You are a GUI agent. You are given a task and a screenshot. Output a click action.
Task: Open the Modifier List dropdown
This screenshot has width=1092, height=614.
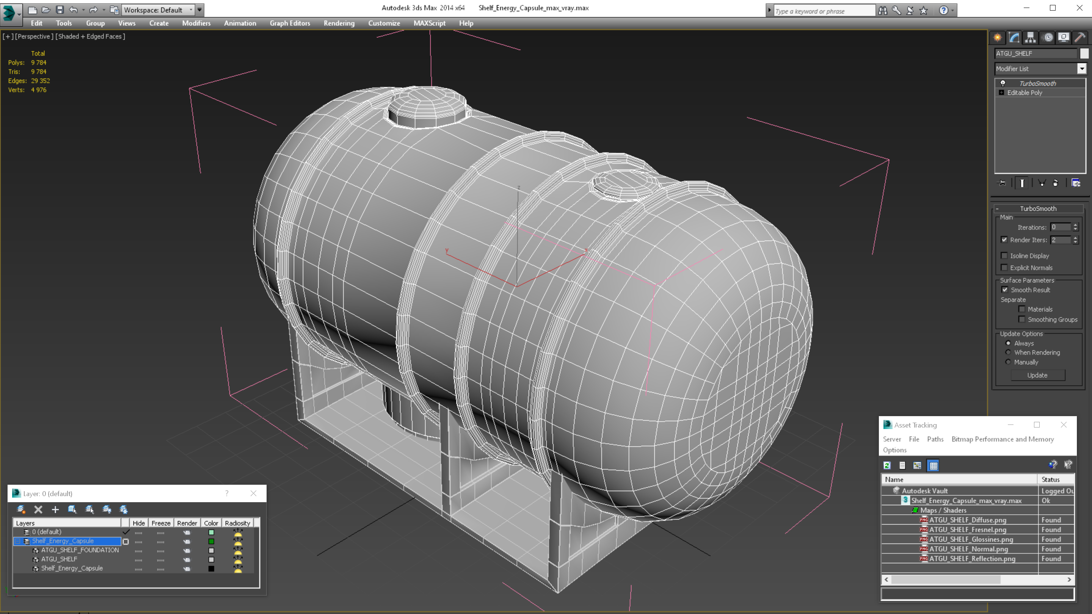pos(1082,69)
